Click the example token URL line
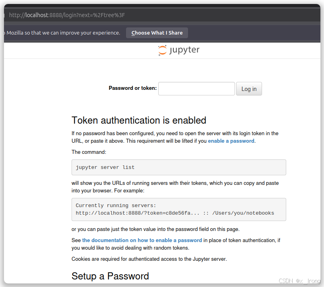324x287 pixels. (x=175, y=213)
